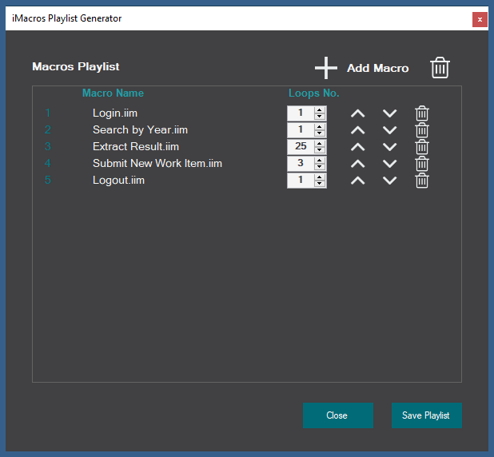Decrease loops for Submit New Work Item.iim
The width and height of the screenshot is (494, 457).
(320, 167)
